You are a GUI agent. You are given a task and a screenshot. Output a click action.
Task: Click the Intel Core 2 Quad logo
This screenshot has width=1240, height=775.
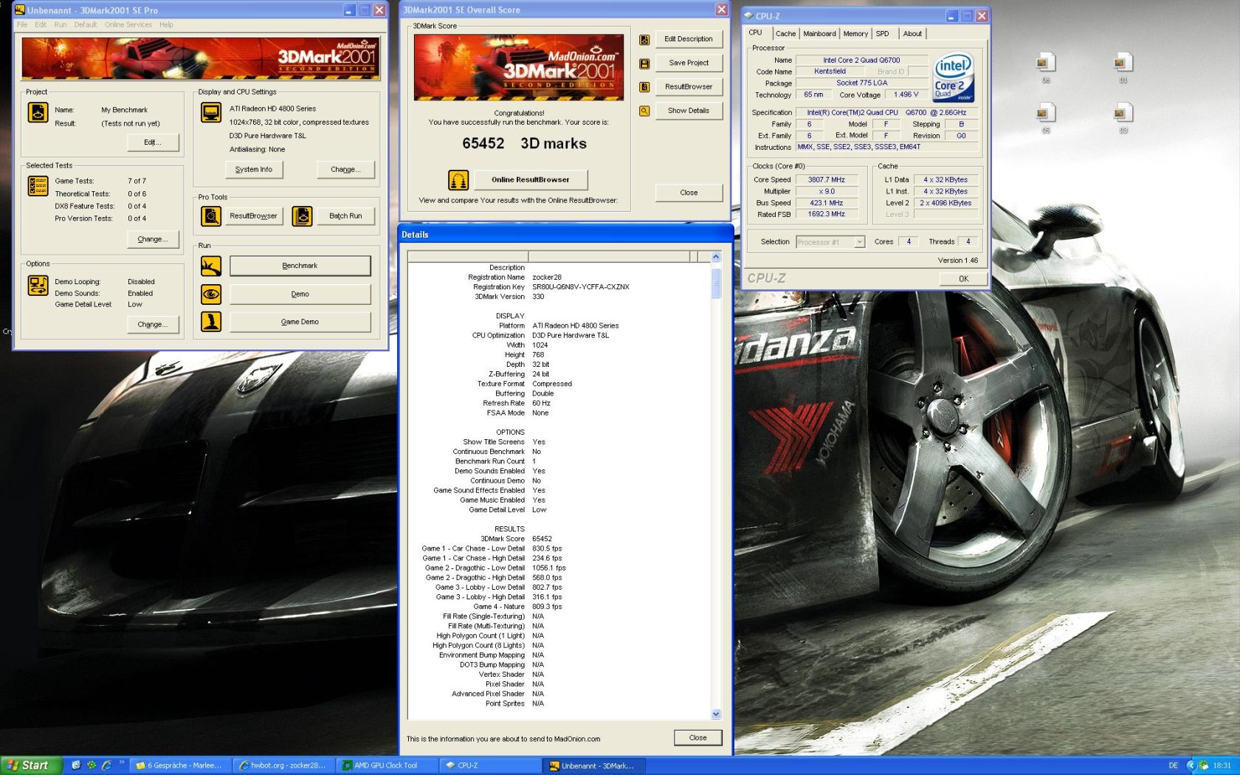[954, 77]
